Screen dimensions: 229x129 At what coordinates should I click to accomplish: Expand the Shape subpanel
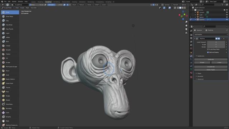[199, 73]
